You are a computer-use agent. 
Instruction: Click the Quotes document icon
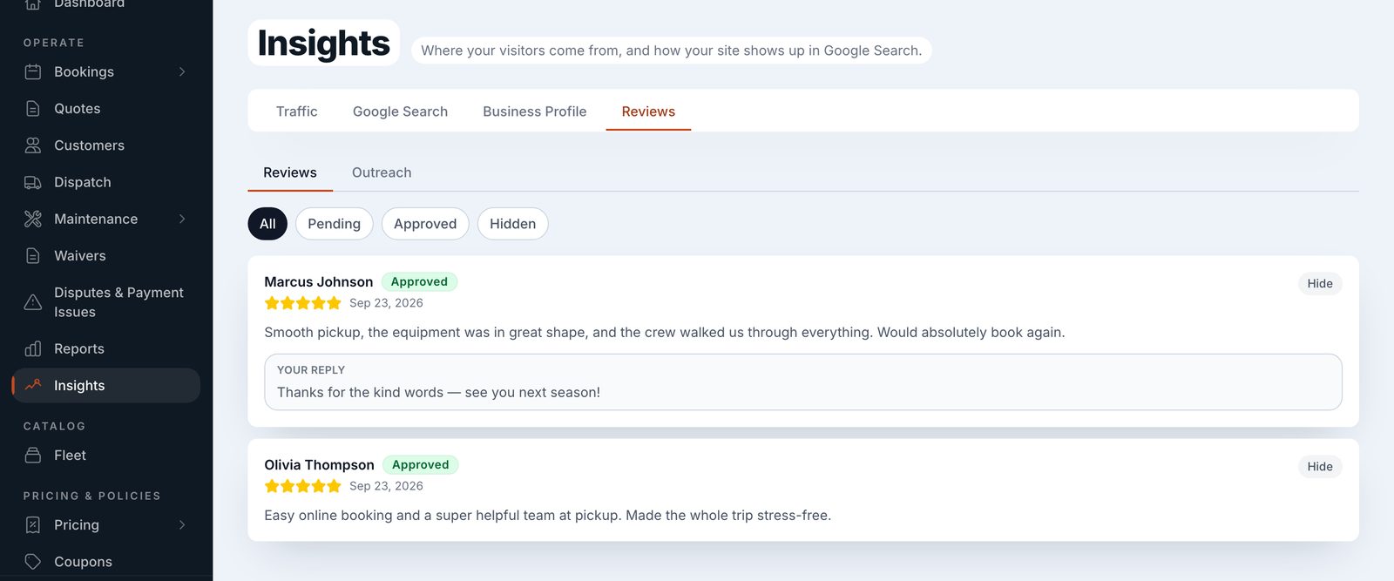(33, 108)
